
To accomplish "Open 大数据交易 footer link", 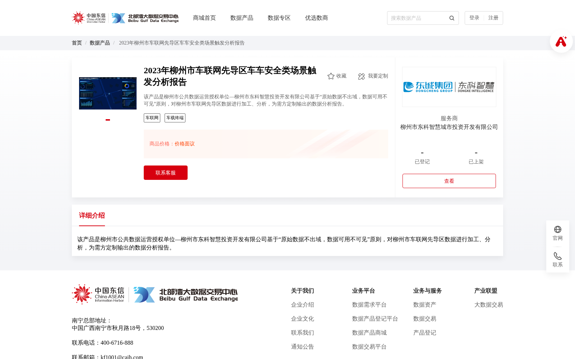I will click(x=489, y=305).
